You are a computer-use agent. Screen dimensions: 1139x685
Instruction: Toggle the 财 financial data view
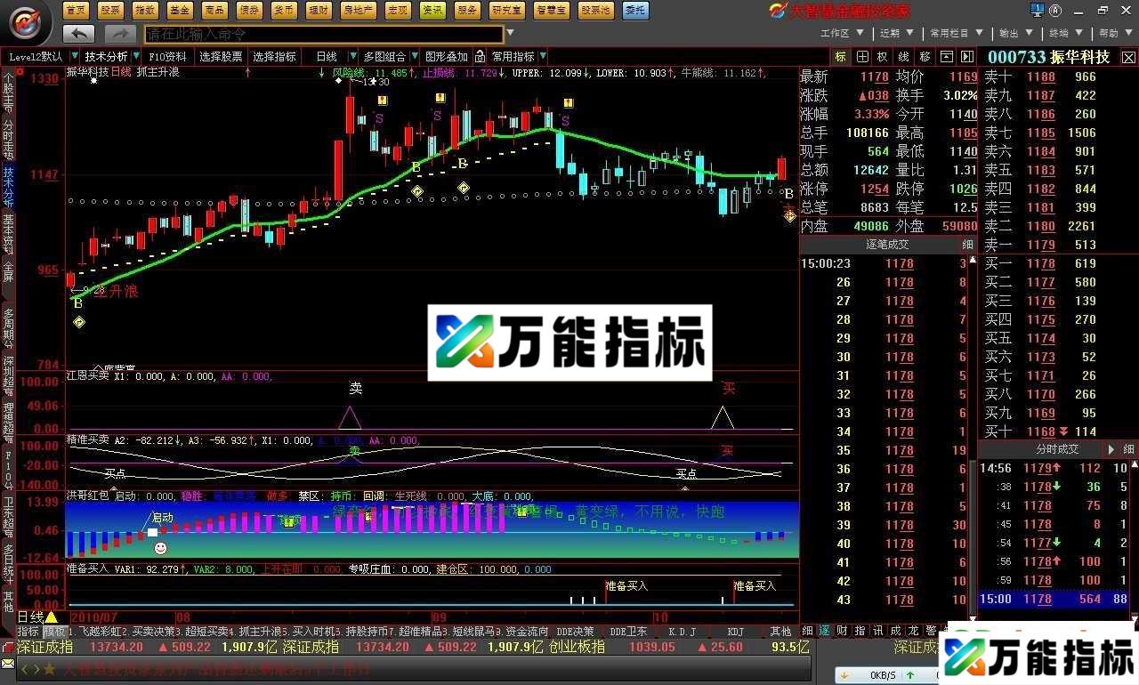(841, 630)
